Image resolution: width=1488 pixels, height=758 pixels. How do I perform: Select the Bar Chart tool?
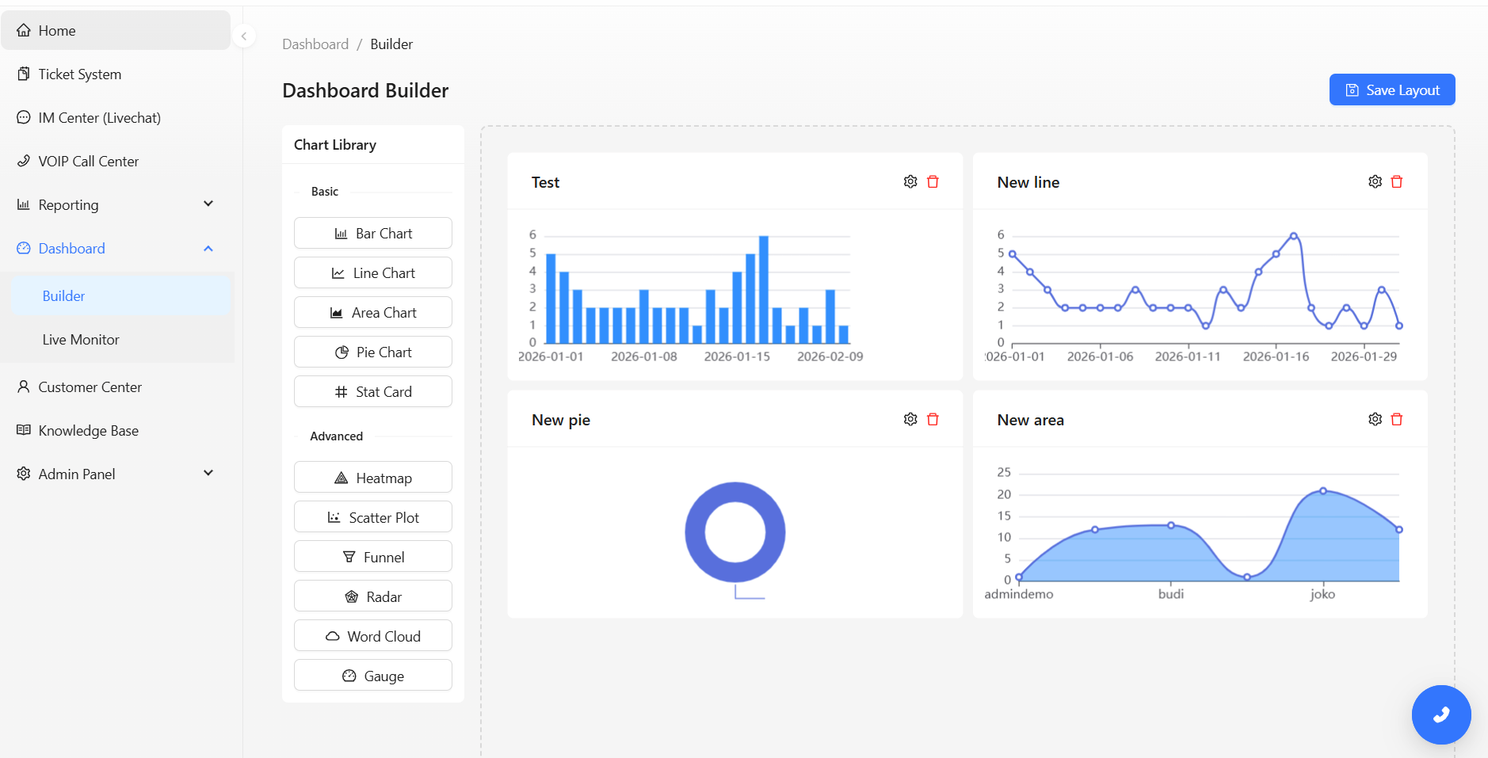[372, 233]
